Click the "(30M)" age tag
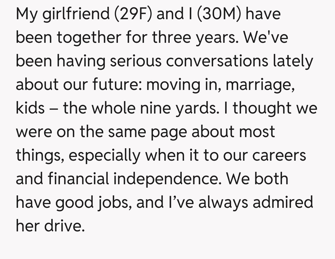Viewport: 335px width, 259px height. coord(217,14)
